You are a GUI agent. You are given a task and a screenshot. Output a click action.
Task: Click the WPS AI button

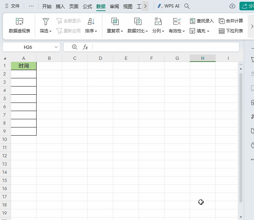coord(169,6)
